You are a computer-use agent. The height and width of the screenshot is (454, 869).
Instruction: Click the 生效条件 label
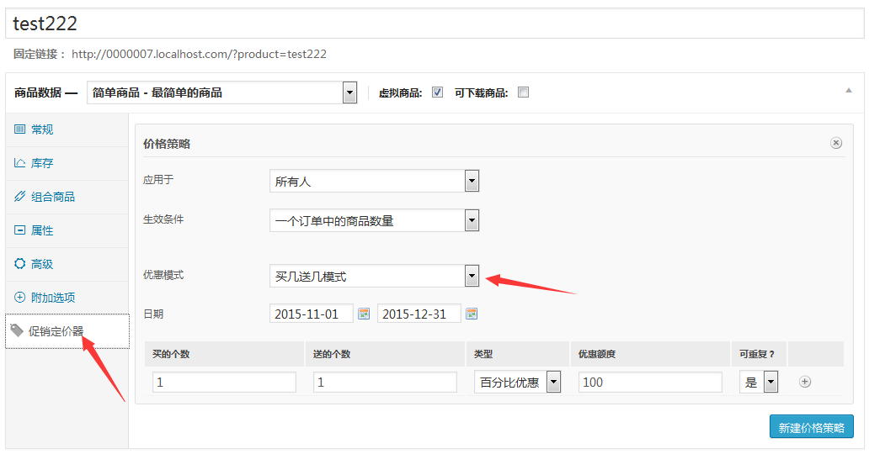click(x=163, y=219)
